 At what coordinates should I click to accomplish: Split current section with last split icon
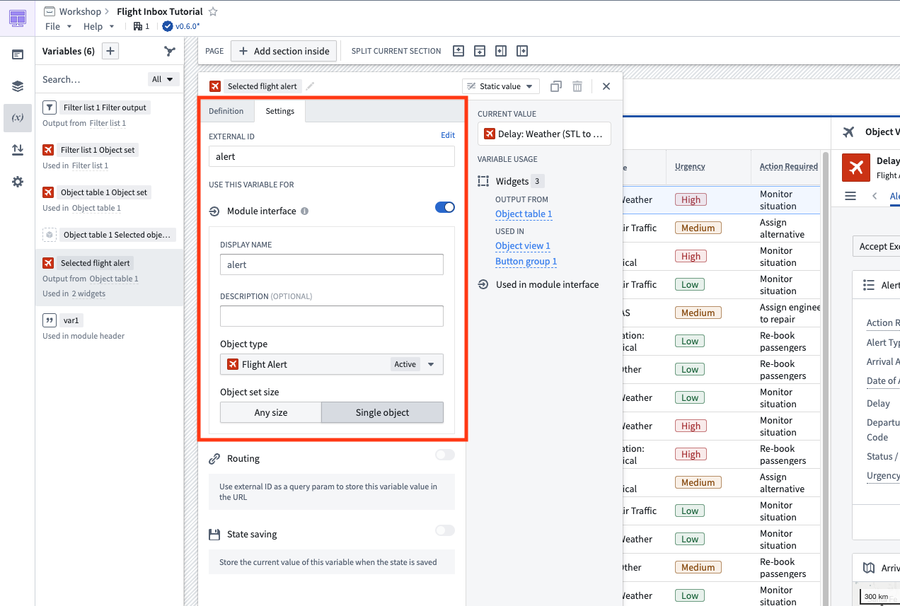coord(522,51)
